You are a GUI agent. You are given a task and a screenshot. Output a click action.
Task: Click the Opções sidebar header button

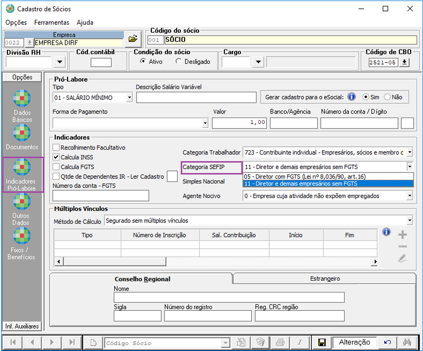point(22,77)
